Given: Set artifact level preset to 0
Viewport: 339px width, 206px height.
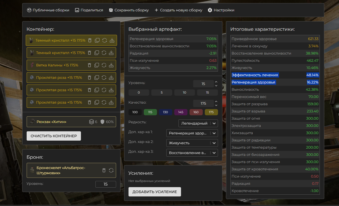Looking at the screenshot, I should tap(139, 93).
